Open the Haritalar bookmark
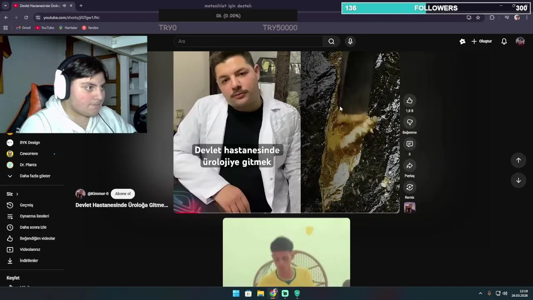This screenshot has height=300, width=533. coord(68,28)
